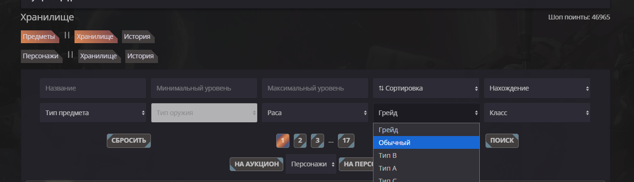Focus the Название search field
Viewport: 634px width, 182px height.
point(93,88)
